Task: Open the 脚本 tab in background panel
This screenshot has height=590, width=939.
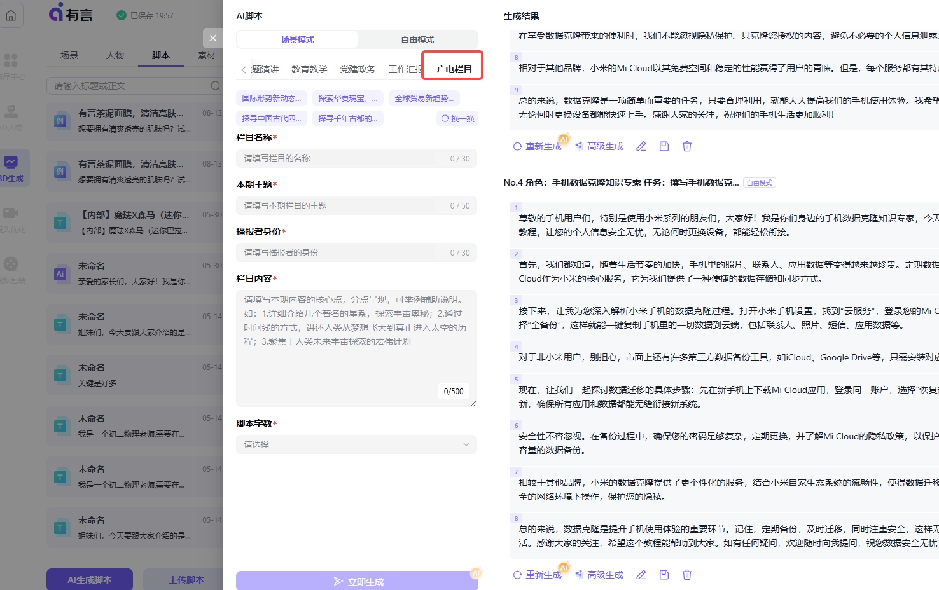Action: pyautogui.click(x=161, y=55)
